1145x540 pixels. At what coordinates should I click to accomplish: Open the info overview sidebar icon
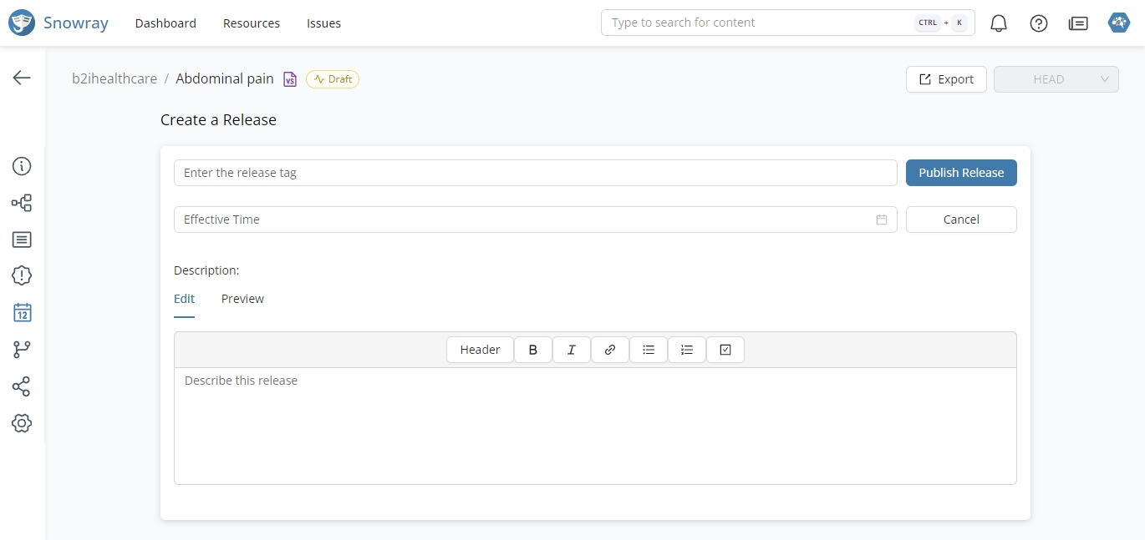22,166
